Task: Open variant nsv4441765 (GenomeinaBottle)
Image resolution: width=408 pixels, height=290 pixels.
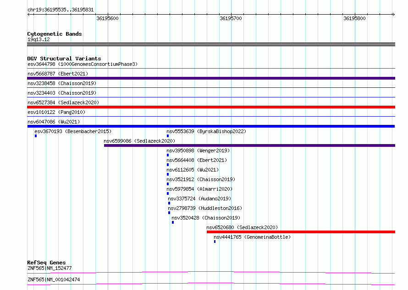Action: tap(252, 237)
